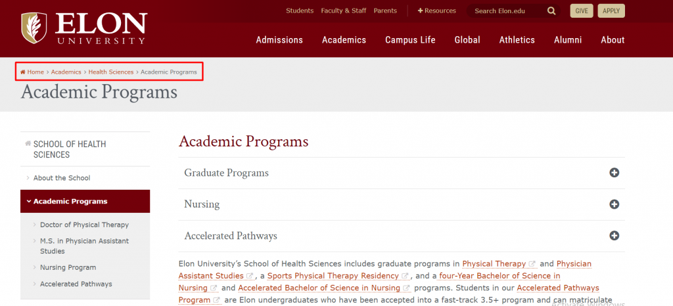The width and height of the screenshot is (673, 306).
Task: Open the Campus Life menu
Action: tap(410, 40)
